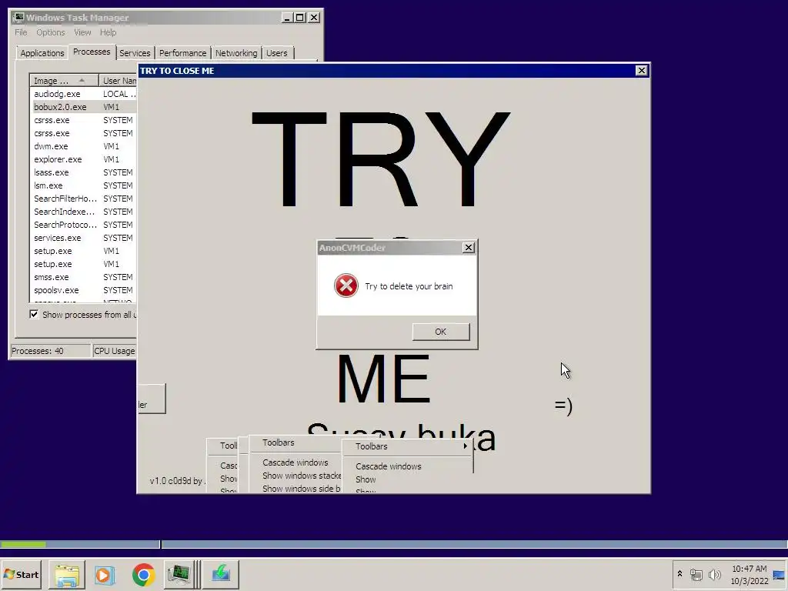Close the AnonCVMCoder error dialog
This screenshot has height=591, width=788.
469,247
